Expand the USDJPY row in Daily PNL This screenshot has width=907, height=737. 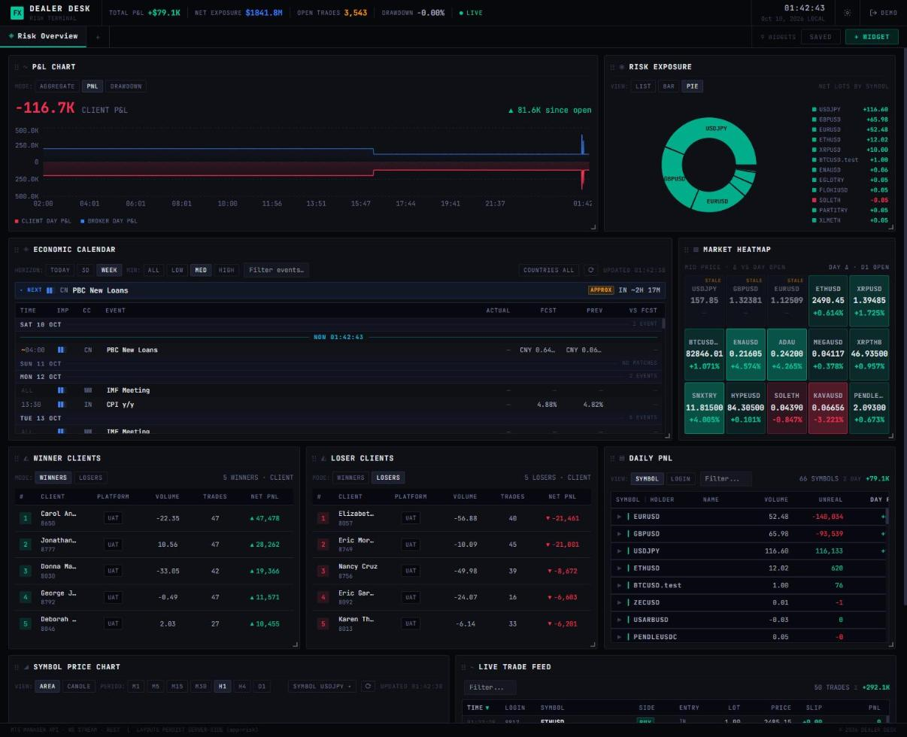tap(619, 551)
